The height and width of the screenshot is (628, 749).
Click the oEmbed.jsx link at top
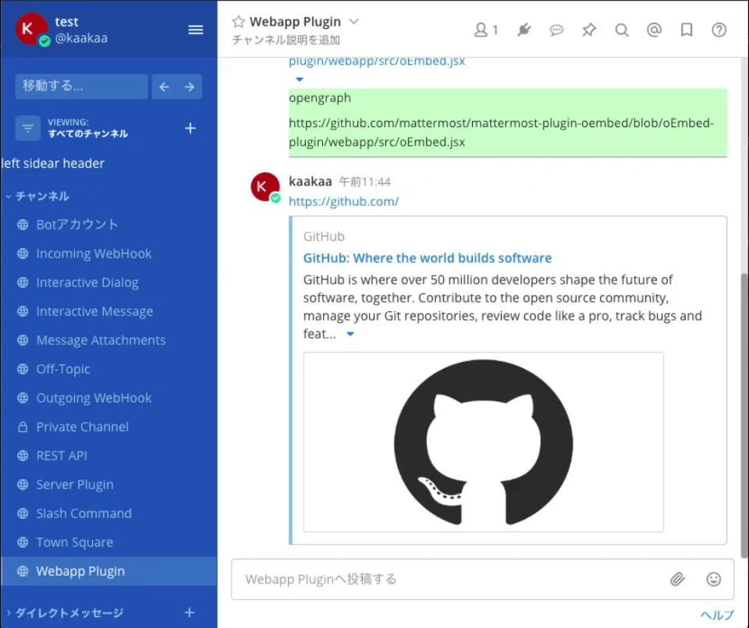377,62
